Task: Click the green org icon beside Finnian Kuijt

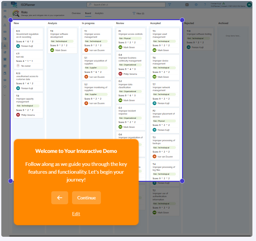Action: click(x=224, y=4)
